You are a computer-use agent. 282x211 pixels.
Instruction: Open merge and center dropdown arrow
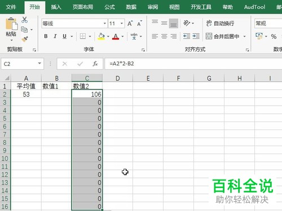[245, 37]
